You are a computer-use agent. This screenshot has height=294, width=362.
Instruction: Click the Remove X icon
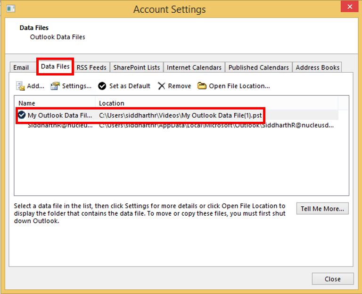pyautogui.click(x=161, y=86)
